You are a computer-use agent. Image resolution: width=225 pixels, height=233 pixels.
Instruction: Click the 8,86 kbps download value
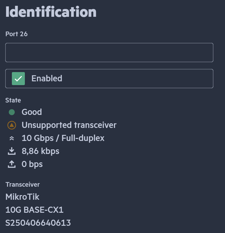point(40,151)
